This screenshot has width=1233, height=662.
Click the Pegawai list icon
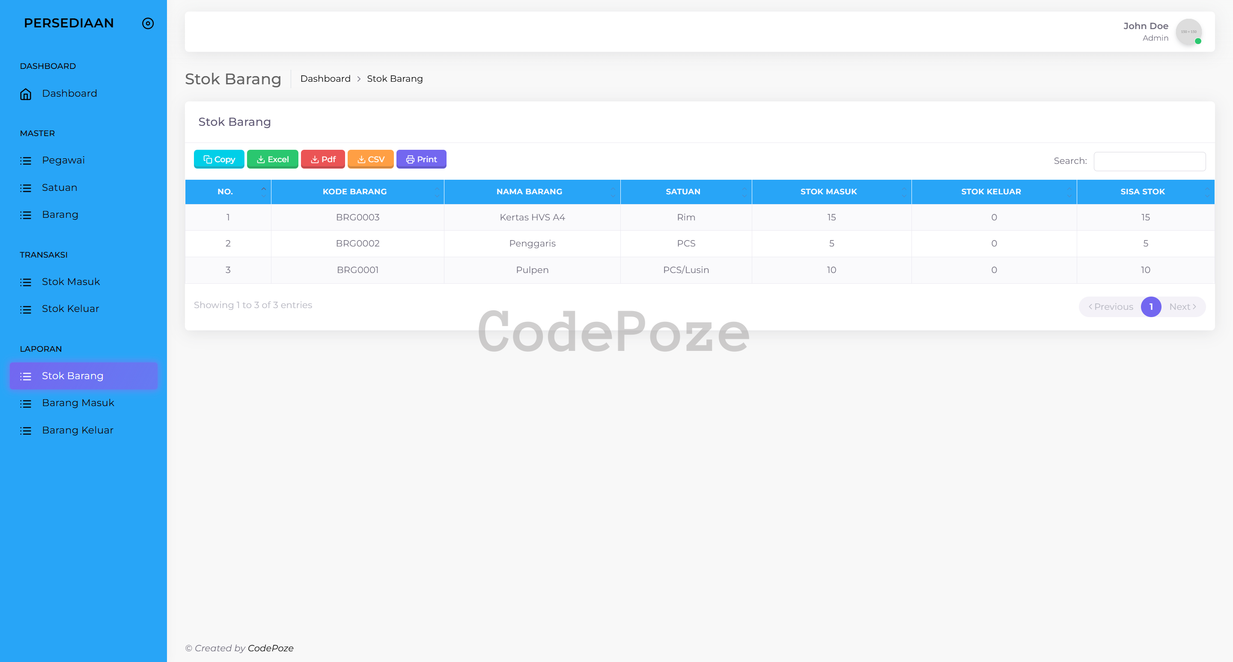point(26,161)
